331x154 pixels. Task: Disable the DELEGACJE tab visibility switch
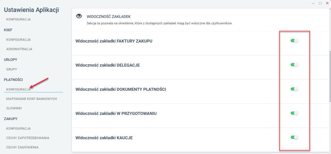pos(294,65)
